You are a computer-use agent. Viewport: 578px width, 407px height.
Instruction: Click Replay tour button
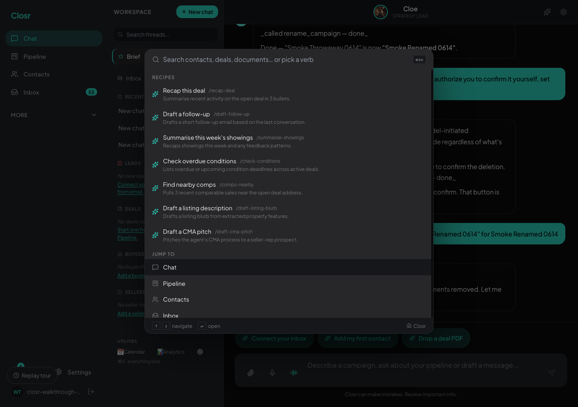pos(32,375)
